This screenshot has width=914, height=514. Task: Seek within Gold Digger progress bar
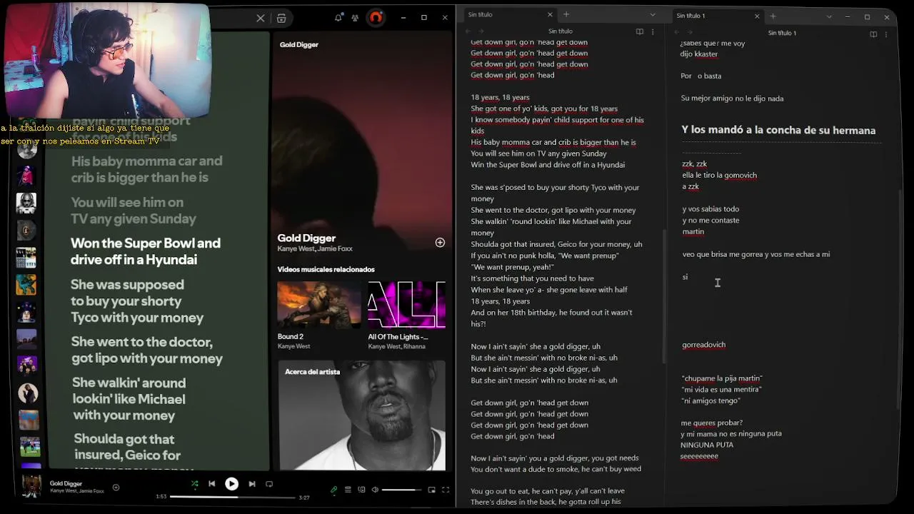pyautogui.click(x=232, y=497)
